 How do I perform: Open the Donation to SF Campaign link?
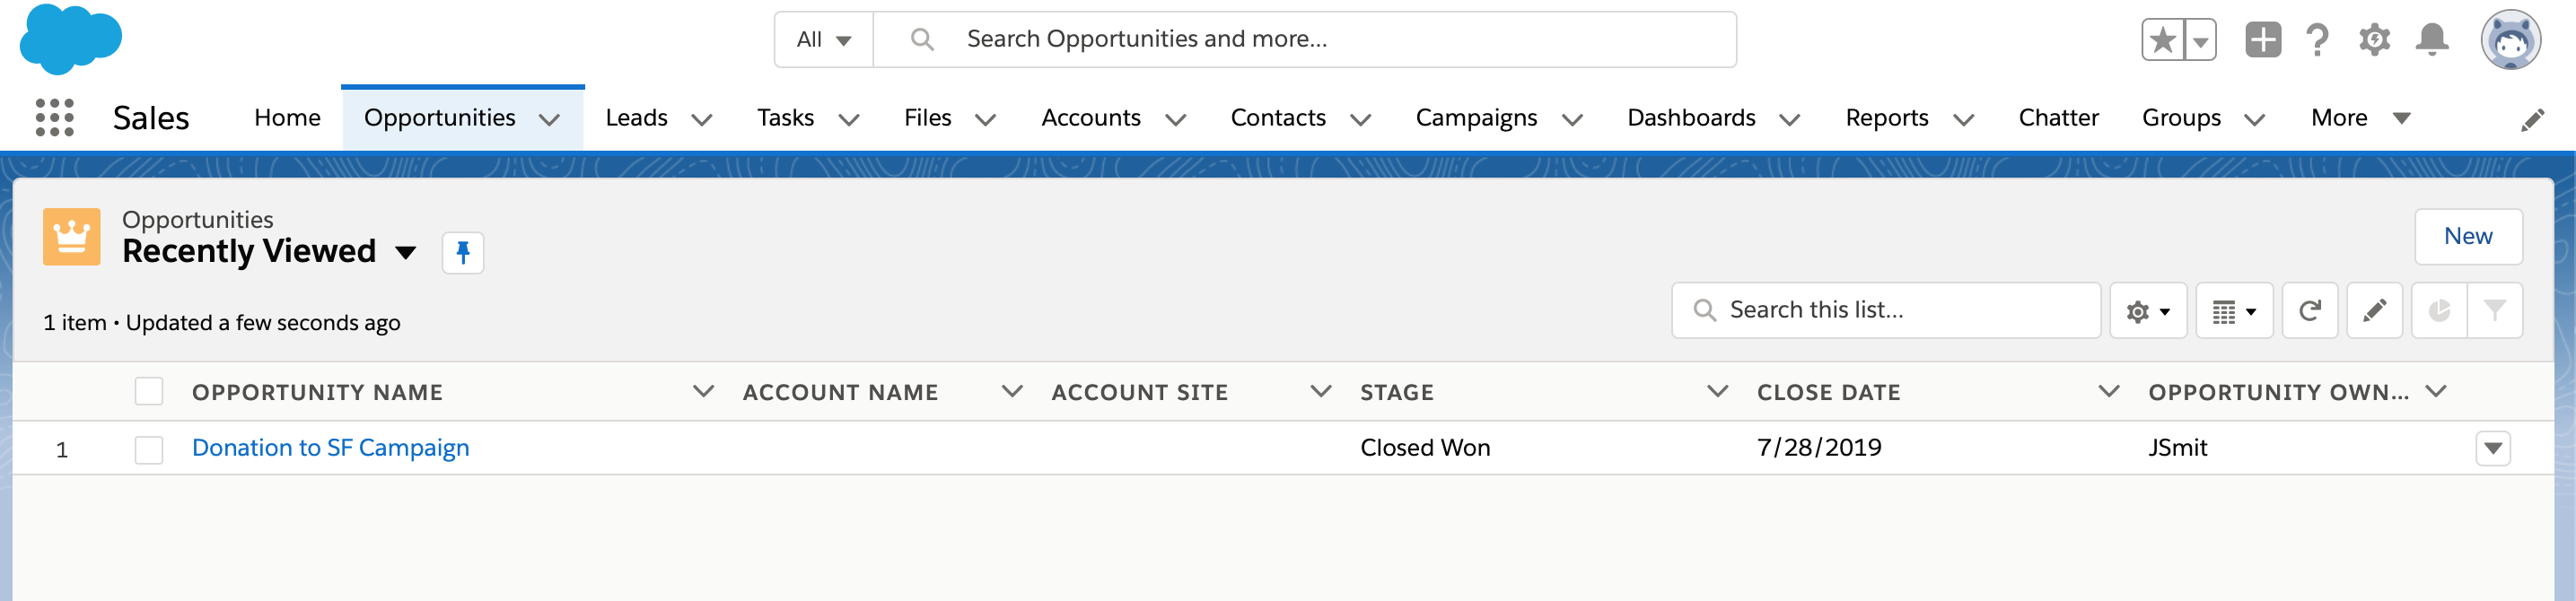(330, 448)
